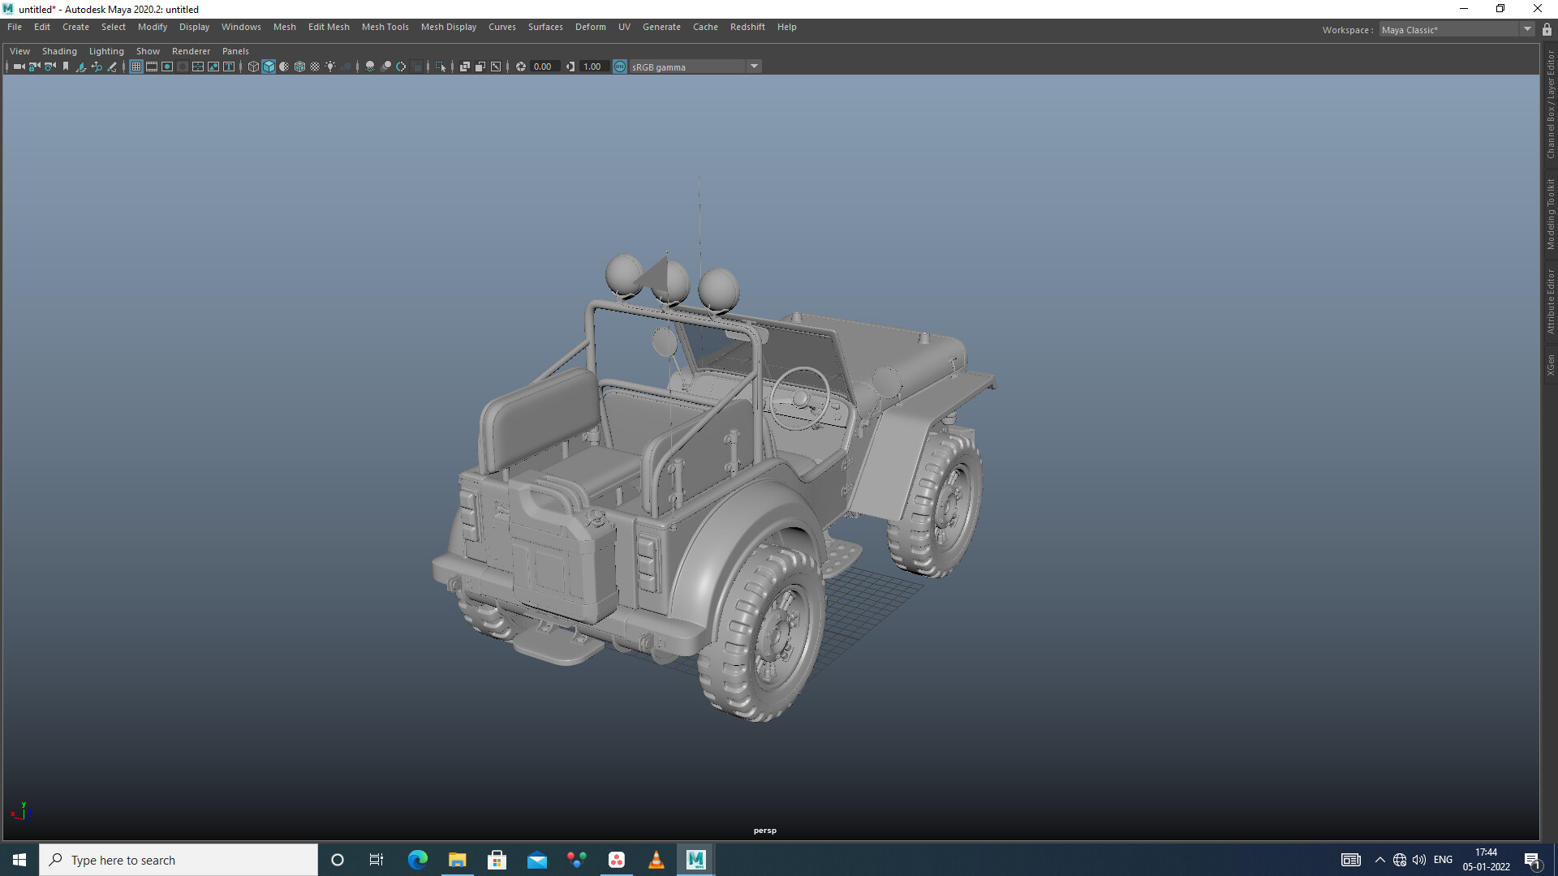
Task: Click the gamma value input field
Action: 592,67
